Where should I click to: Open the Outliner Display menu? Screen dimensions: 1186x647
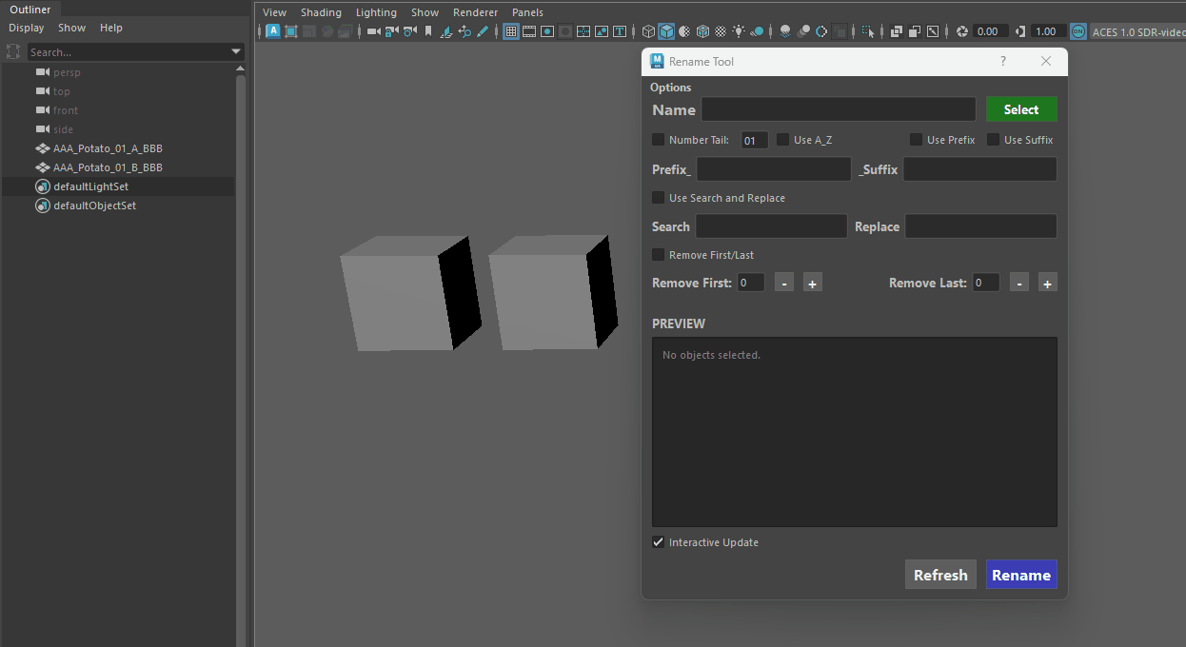tap(27, 28)
